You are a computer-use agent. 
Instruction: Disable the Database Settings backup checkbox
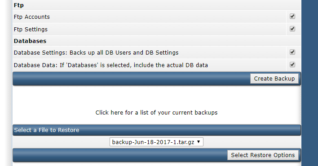[292, 52]
